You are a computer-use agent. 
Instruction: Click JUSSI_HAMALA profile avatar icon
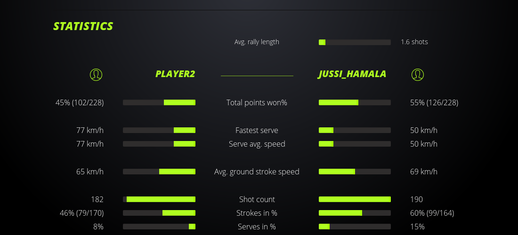click(417, 74)
